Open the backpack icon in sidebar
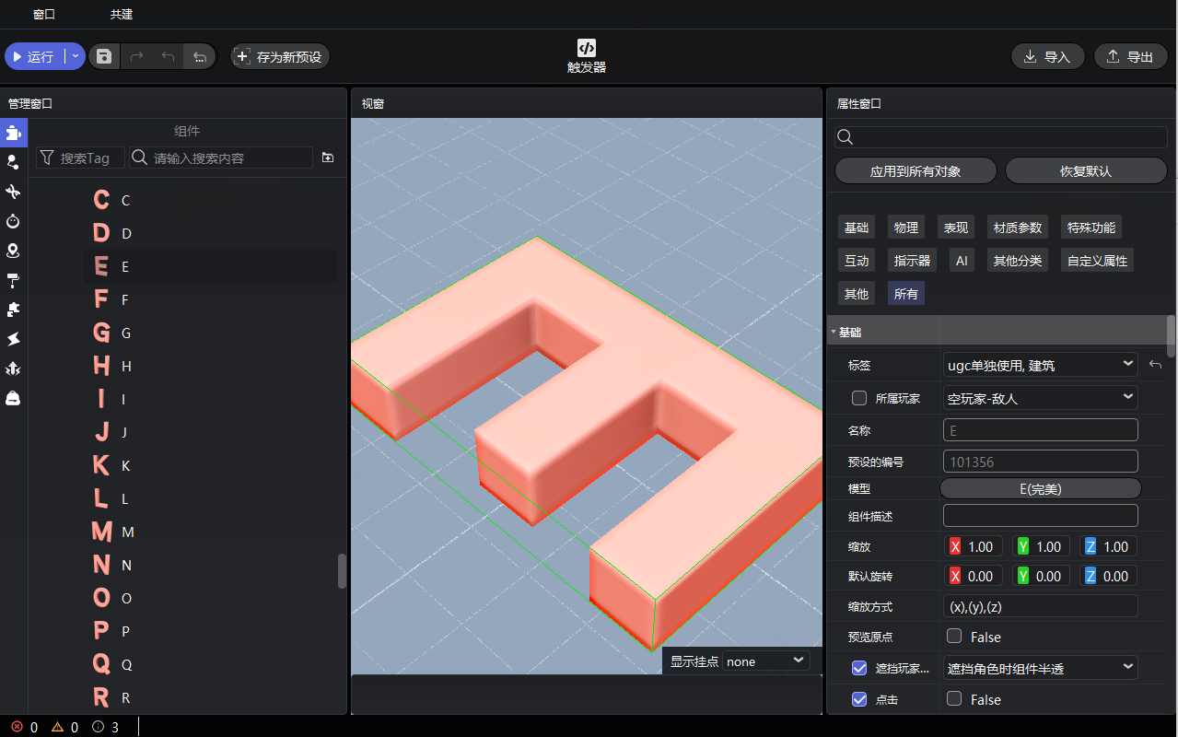 pyautogui.click(x=13, y=398)
